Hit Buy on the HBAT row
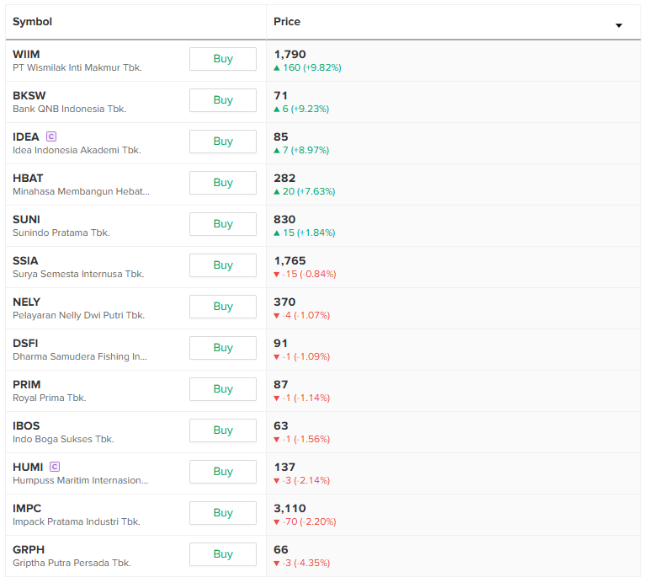The width and height of the screenshot is (648, 588). tap(223, 183)
